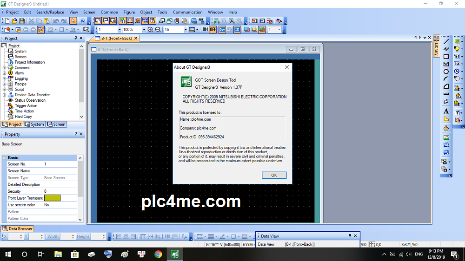
Task: Click the Screen Name property field
Action: [x=60, y=171]
